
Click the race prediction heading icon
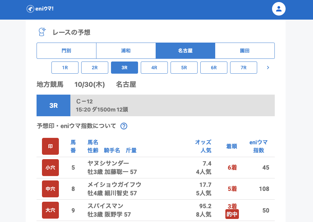[42, 32]
